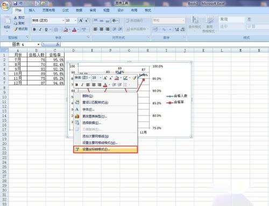Image resolution: width=269 pixels, height=206 pixels.
Task: Switch to the 设计 (Design) chart tab
Action: click(x=121, y=10)
